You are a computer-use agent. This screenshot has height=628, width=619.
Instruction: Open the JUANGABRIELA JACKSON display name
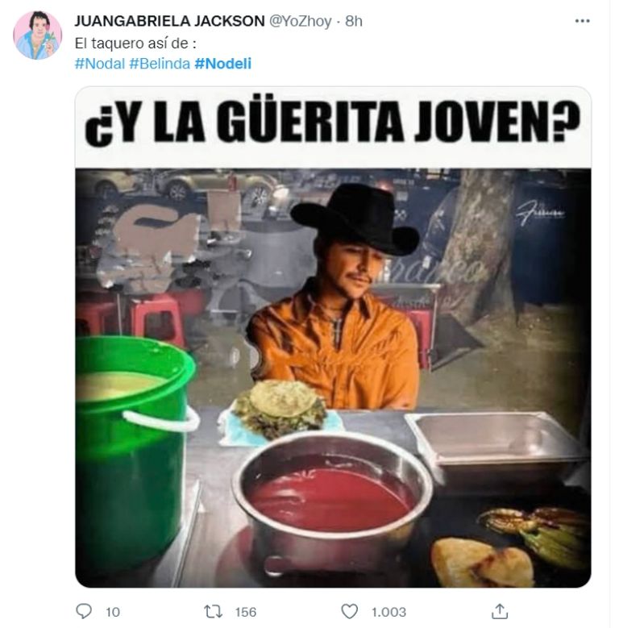pos(169,21)
